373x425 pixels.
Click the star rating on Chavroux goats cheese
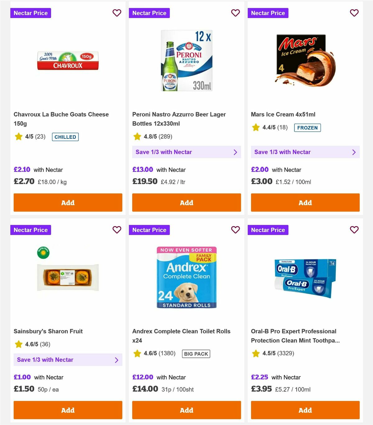pos(19,137)
